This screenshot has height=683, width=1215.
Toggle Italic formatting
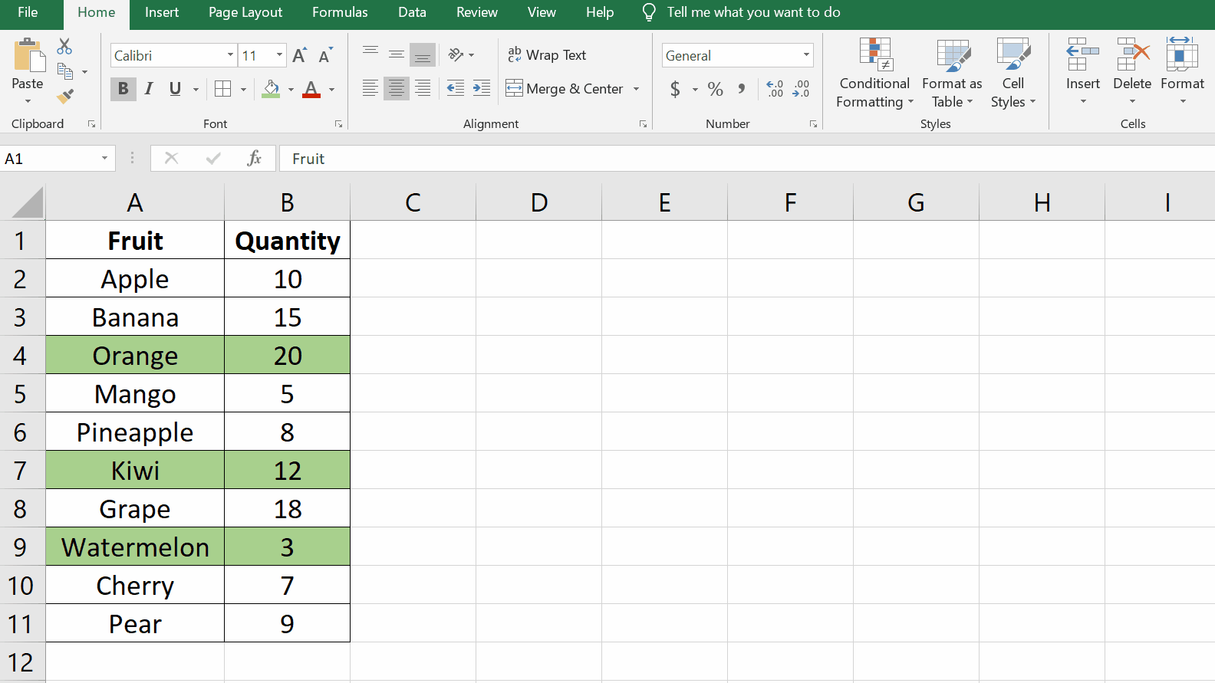(x=149, y=89)
